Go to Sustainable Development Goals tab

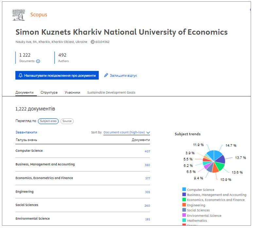111,92
